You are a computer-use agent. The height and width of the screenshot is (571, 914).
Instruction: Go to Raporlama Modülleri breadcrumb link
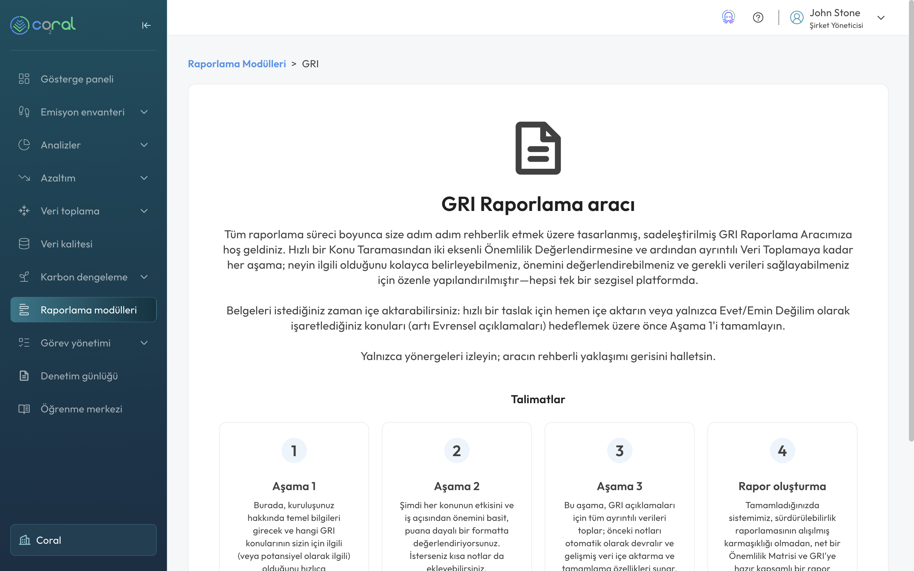(x=237, y=64)
